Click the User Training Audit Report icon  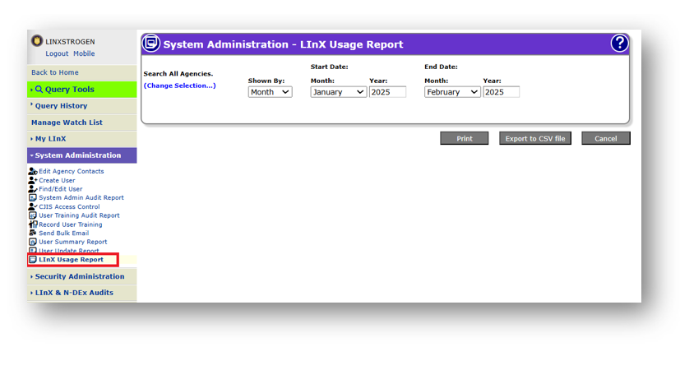33,215
